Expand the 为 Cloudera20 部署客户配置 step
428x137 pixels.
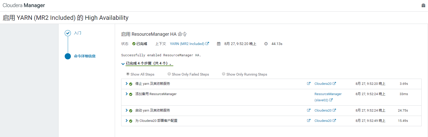pos(127,121)
